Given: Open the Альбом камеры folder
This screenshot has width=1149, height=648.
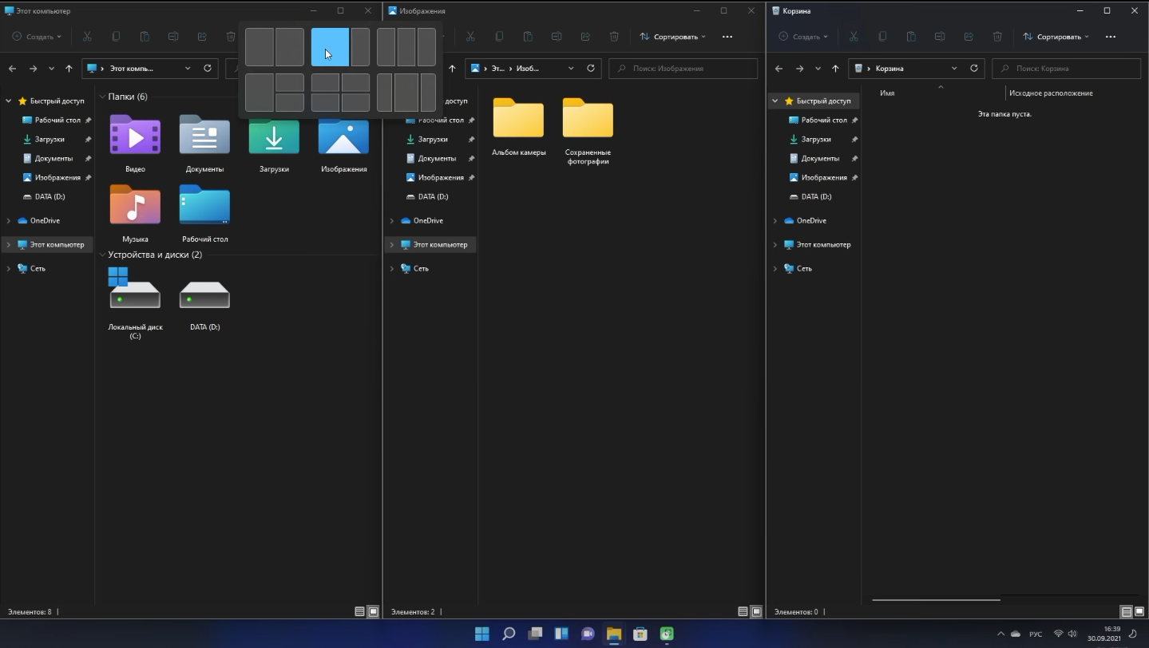Looking at the screenshot, I should (x=518, y=119).
